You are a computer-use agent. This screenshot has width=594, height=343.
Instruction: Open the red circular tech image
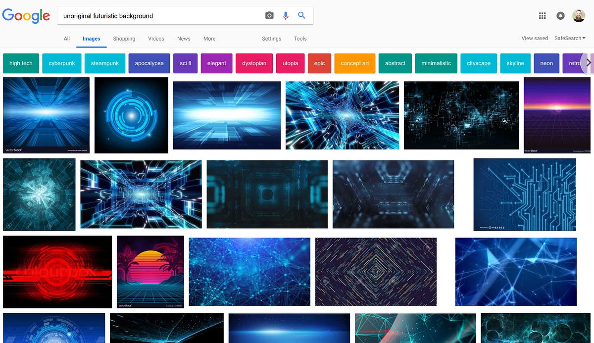[x=57, y=272]
